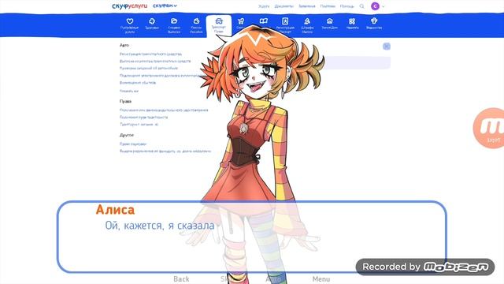Open the damage compensation link
This screenshot has height=284, width=504.
138,82
